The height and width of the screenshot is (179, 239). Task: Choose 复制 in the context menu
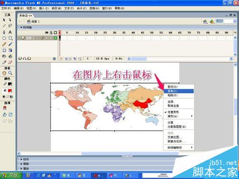tap(179, 91)
